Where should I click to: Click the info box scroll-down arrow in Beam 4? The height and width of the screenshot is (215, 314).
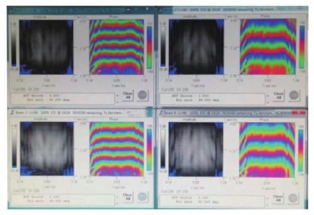point(267,205)
